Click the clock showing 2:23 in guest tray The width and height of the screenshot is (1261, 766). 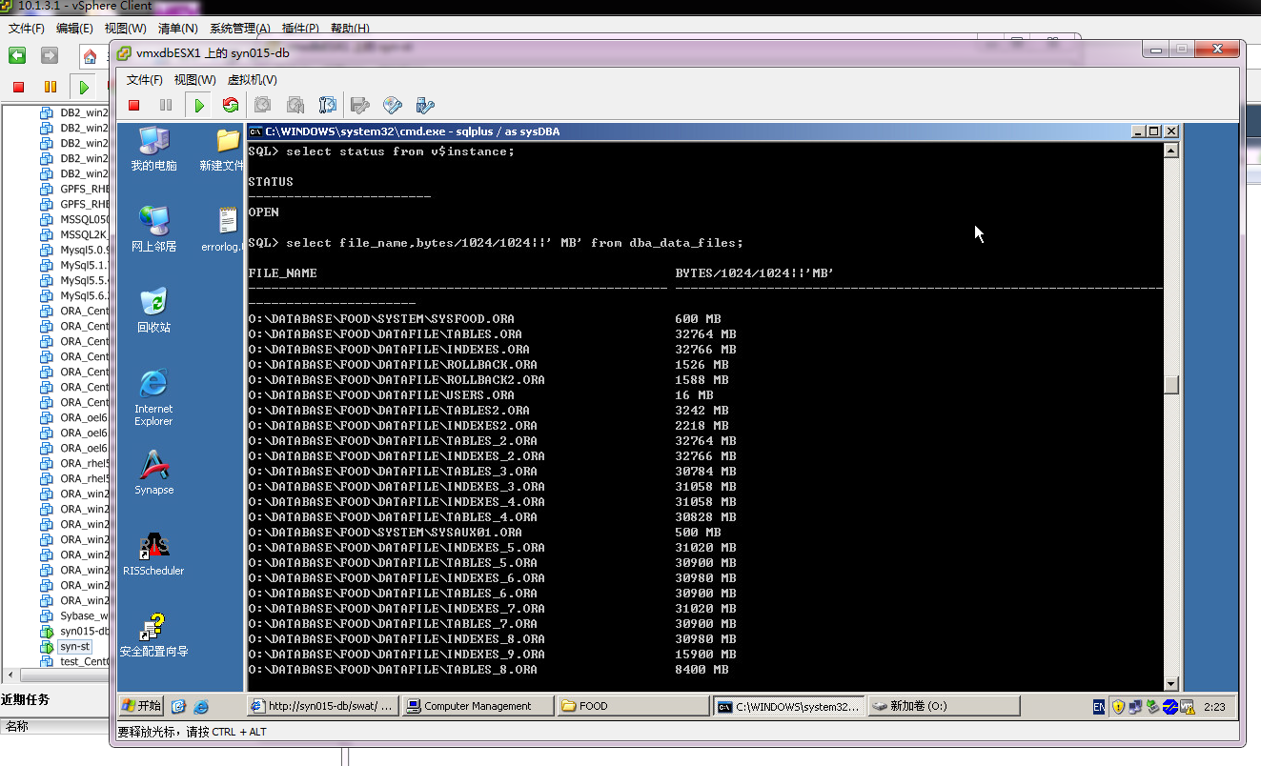coord(1214,706)
